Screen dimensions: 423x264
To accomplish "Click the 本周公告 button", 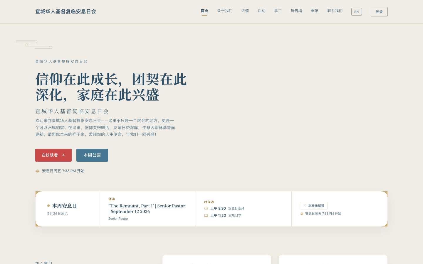I will 92,155.
